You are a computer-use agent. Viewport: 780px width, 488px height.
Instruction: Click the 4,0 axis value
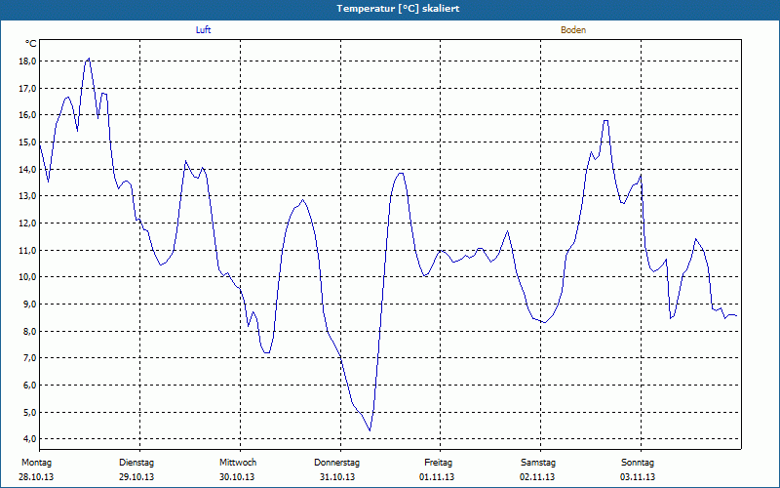[x=29, y=438]
